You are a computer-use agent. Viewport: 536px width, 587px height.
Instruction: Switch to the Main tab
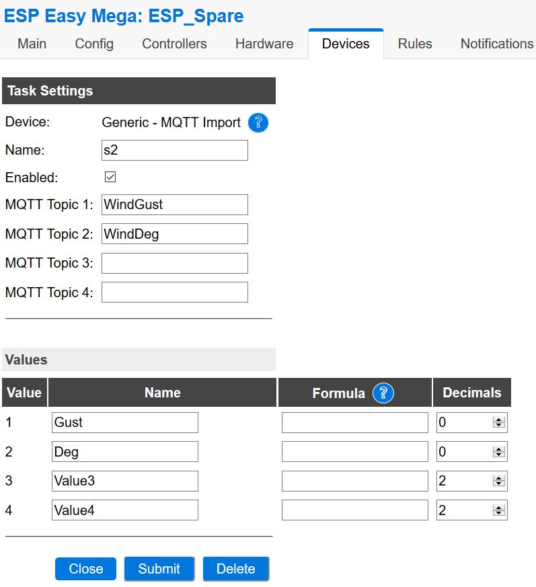[31, 44]
